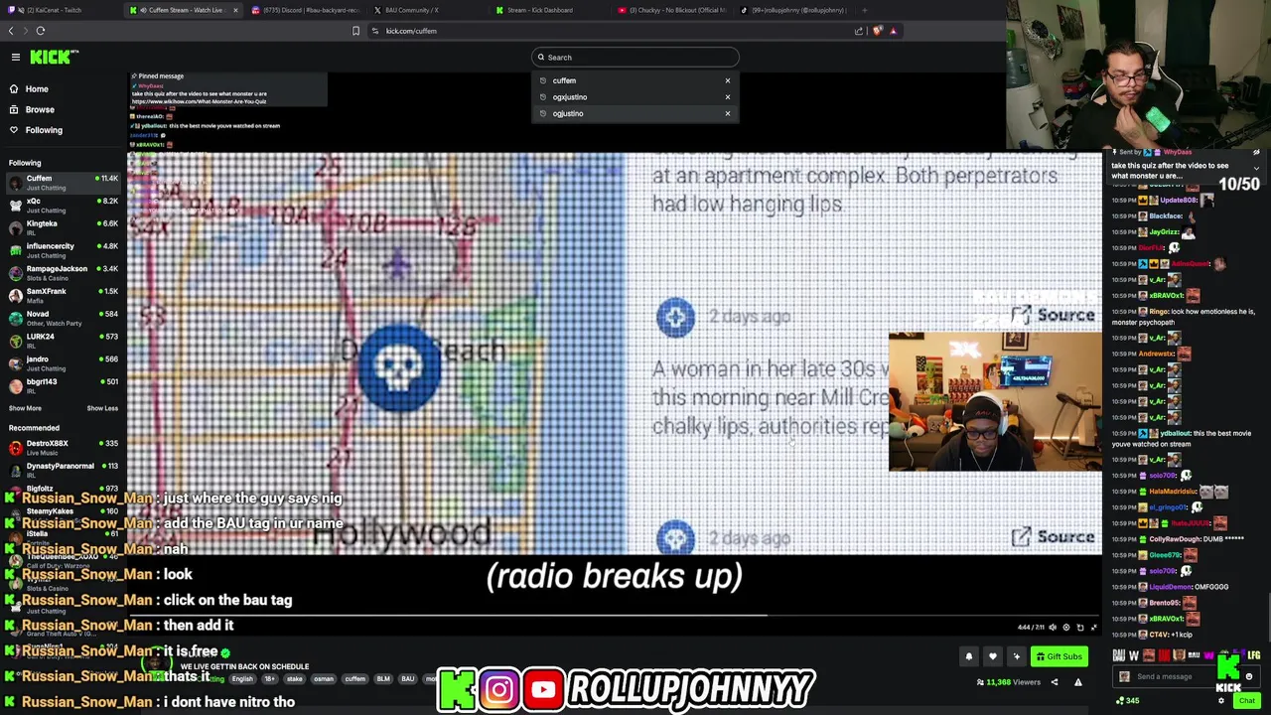
Task: Open the pinned message wikihow quiz link
Action: (199, 101)
